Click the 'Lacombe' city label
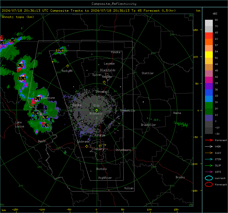Screen dimensions: 228x213 pos(109,64)
